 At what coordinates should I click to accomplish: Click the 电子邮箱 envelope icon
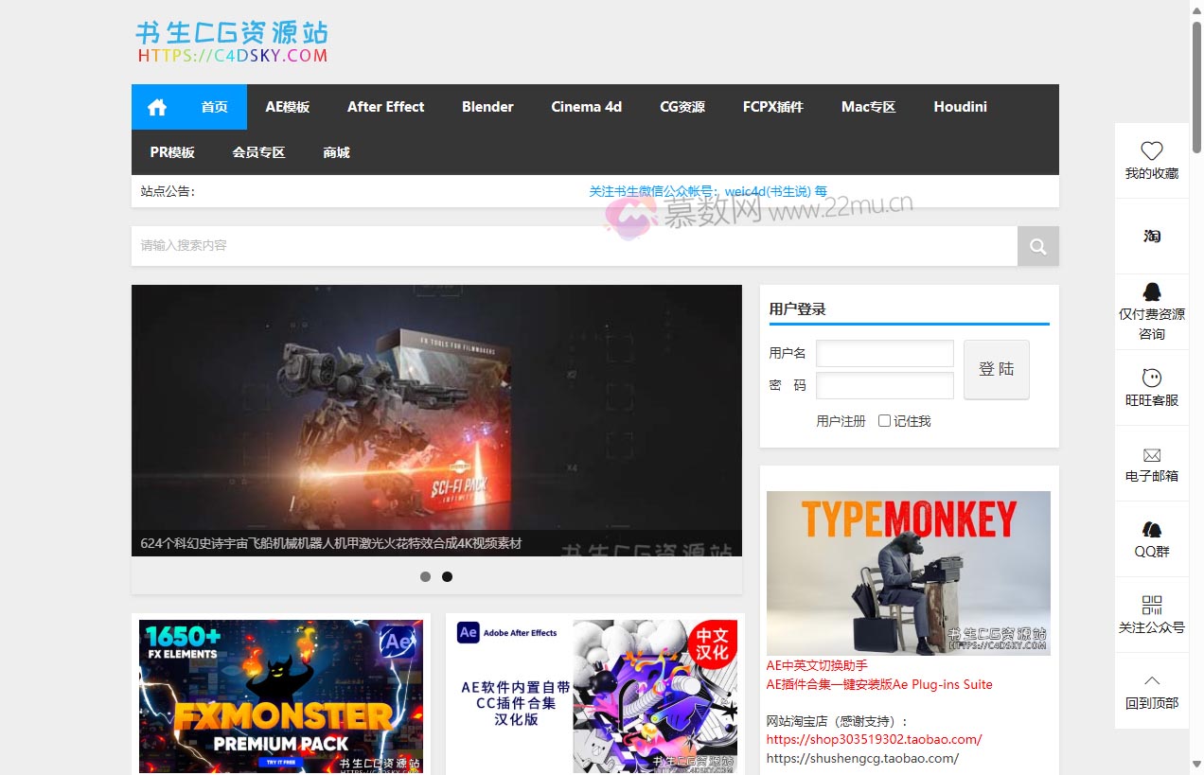point(1151,453)
